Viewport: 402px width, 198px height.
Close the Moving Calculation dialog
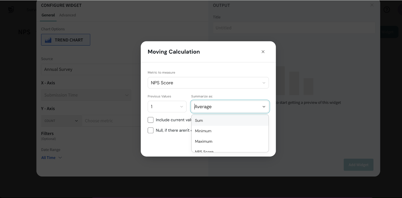[263, 52]
